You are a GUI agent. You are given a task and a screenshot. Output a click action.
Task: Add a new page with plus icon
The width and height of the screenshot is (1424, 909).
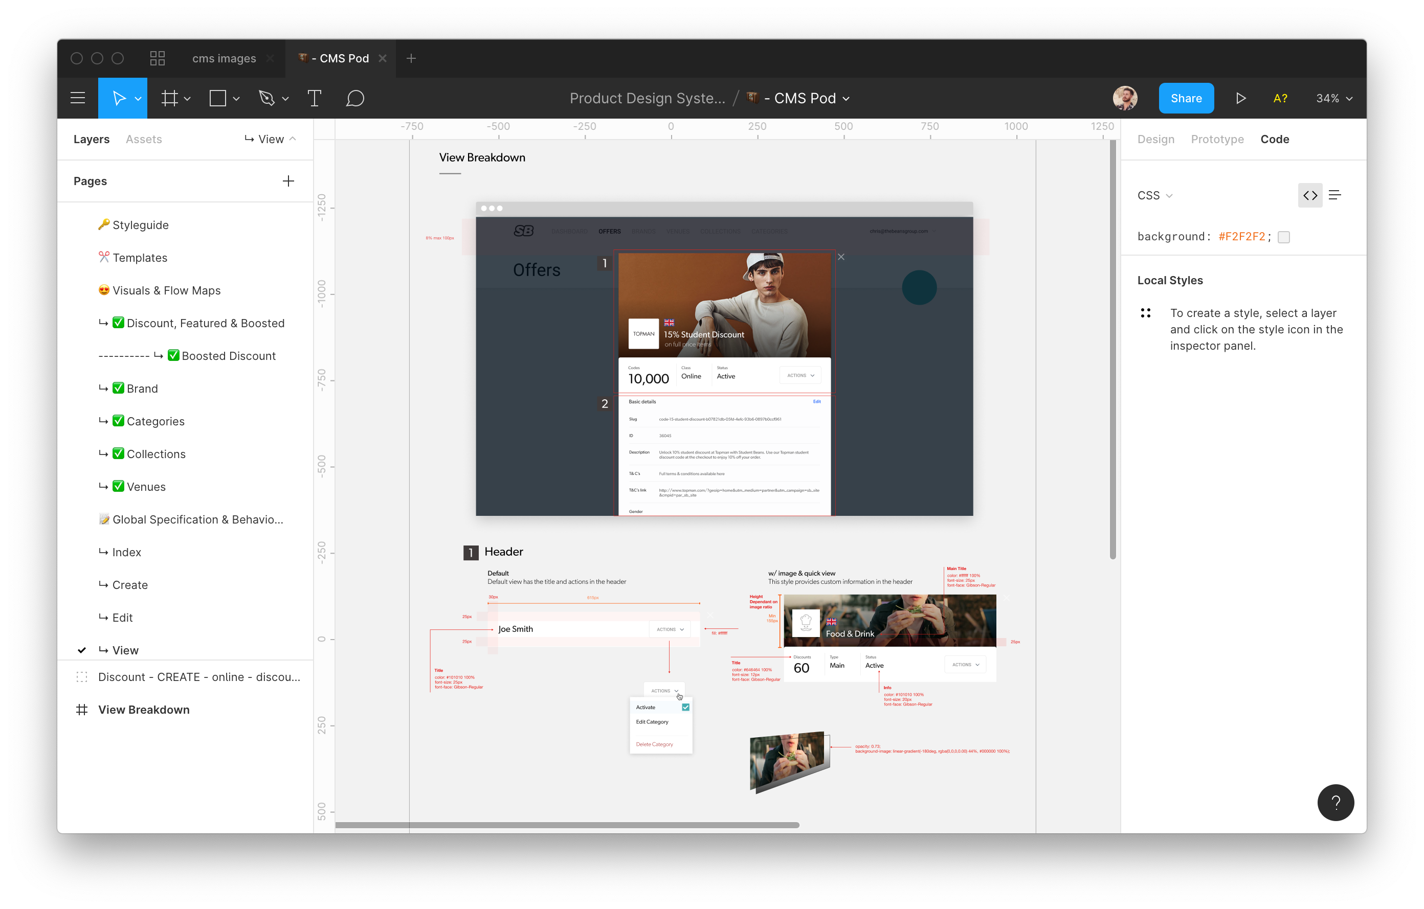pyautogui.click(x=288, y=181)
